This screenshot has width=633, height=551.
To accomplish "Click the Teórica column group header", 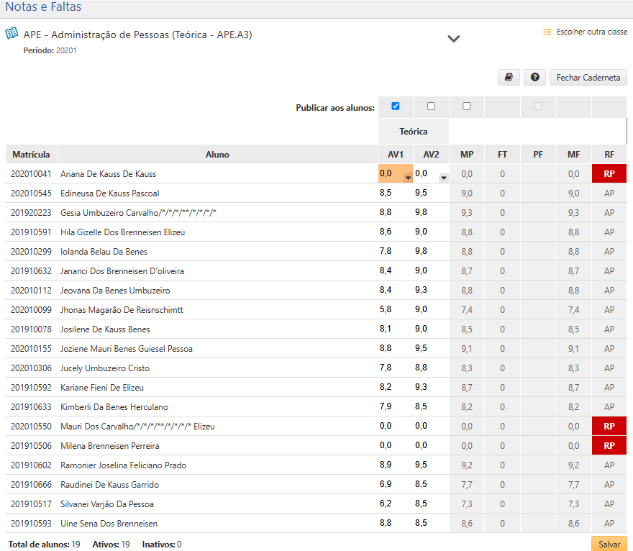I will (414, 132).
